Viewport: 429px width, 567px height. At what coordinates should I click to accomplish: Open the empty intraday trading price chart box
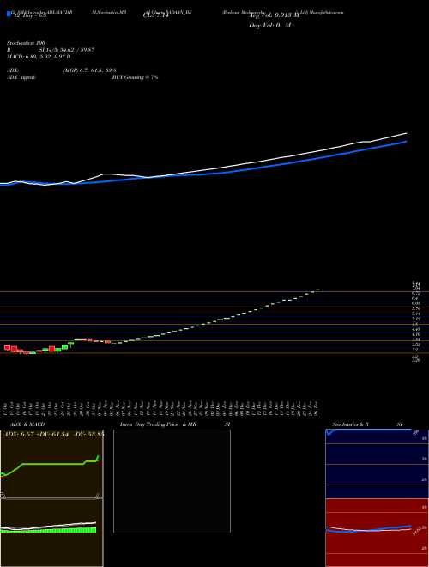coord(172,481)
